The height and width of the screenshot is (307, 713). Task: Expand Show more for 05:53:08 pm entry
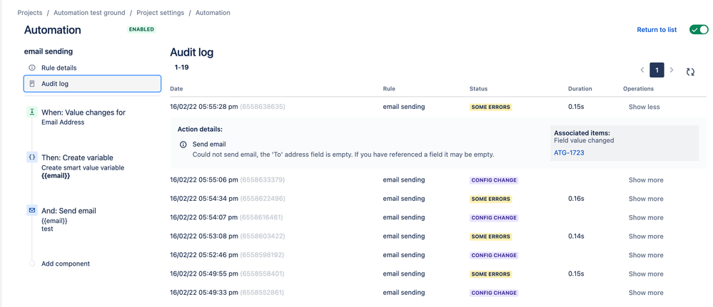[x=646, y=236]
